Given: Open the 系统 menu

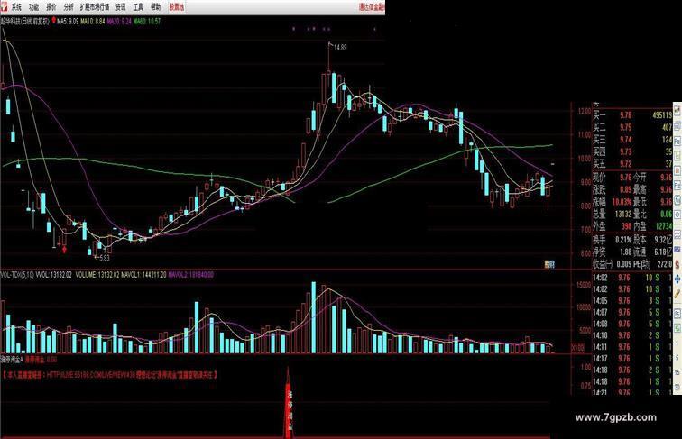Looking at the screenshot, I should (16, 7).
